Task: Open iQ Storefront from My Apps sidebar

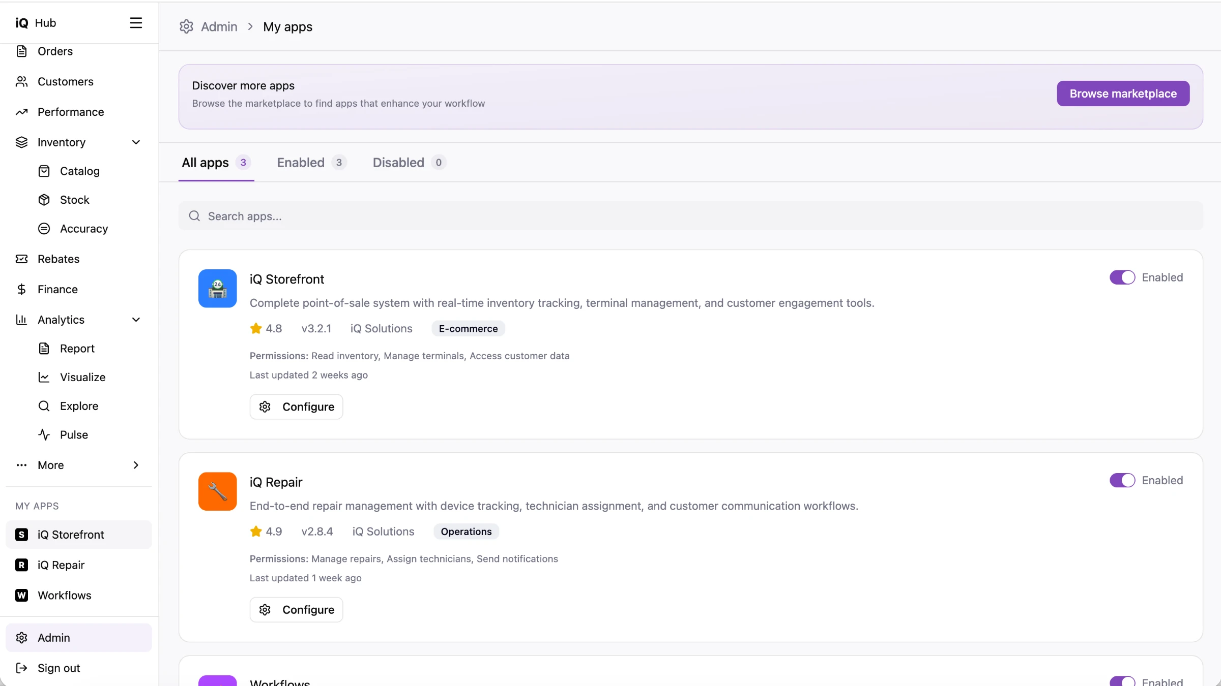Action: click(x=79, y=535)
